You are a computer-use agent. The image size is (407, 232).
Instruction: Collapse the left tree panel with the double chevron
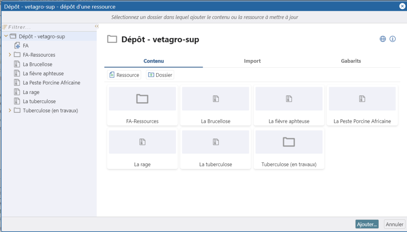point(96,26)
